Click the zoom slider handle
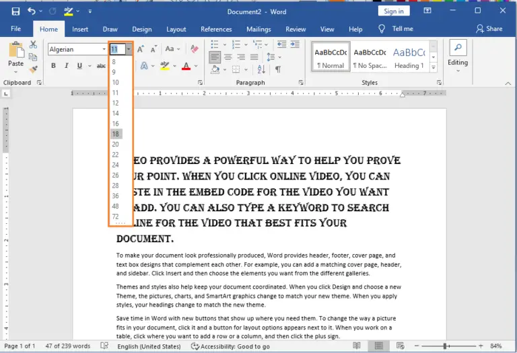 pyautogui.click(x=445, y=346)
